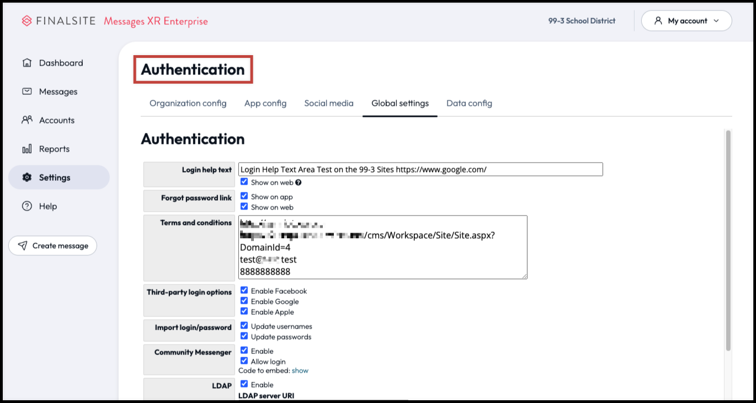Expand the My account dropdown
Viewport: 756px width, 403px height.
[x=717, y=20]
